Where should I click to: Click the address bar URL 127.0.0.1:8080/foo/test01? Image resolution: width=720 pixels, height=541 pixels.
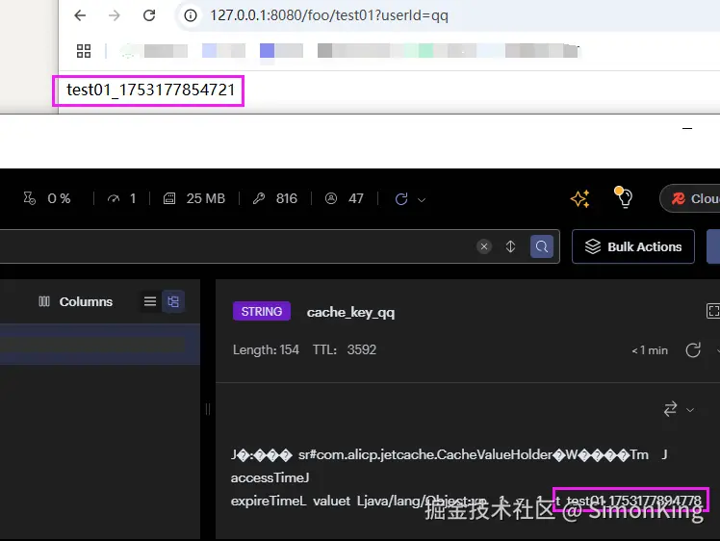pyautogui.click(x=329, y=15)
